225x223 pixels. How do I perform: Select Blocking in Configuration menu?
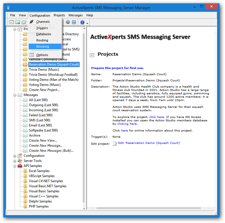click(x=45, y=46)
